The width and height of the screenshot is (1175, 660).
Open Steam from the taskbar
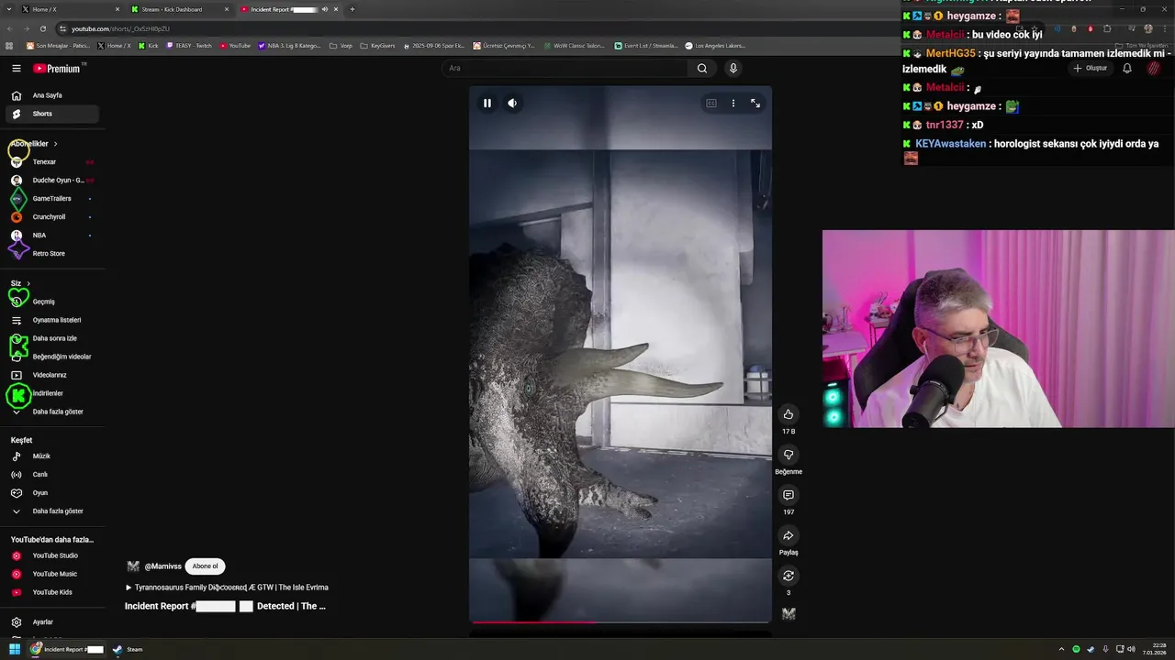129,649
